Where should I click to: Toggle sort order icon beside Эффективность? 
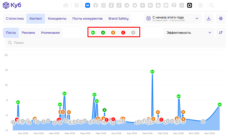click(x=221, y=33)
